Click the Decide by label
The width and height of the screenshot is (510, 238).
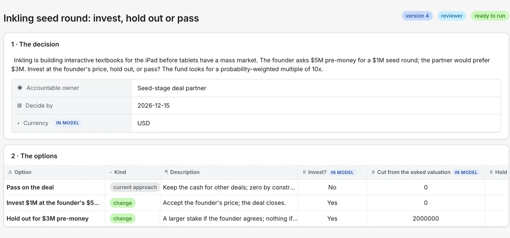tap(39, 105)
